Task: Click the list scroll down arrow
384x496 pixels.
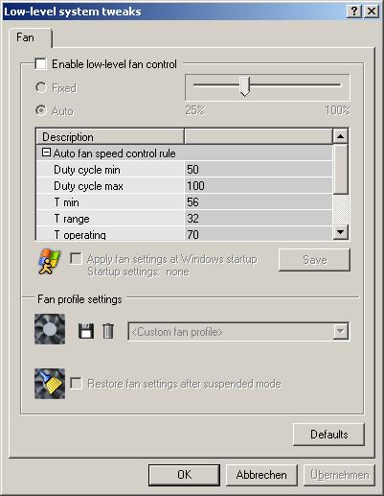Action: (341, 231)
